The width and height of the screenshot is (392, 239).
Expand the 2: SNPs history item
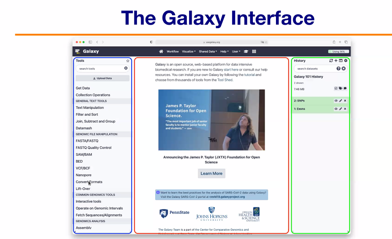click(299, 101)
